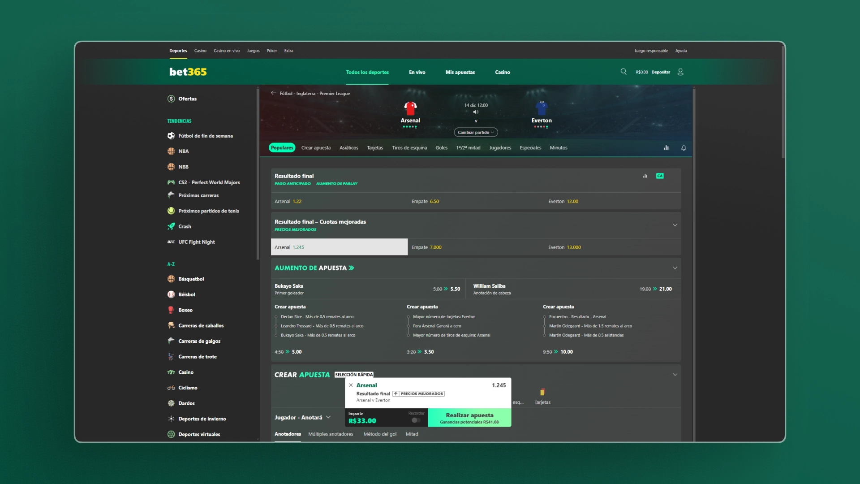Pick William Saliba Anotación de cabeza 21.00 boost

coord(572,289)
